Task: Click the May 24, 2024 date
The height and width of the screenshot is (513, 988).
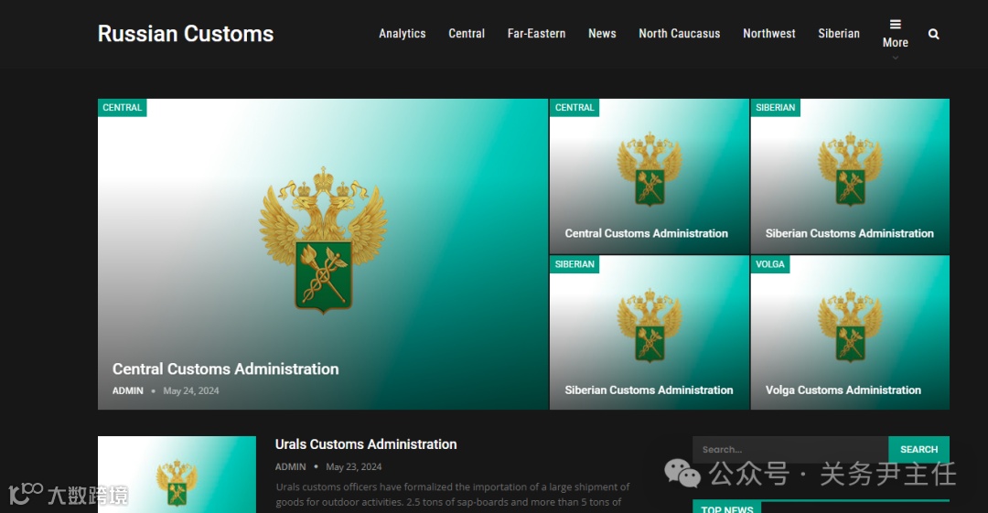Action: click(x=191, y=390)
